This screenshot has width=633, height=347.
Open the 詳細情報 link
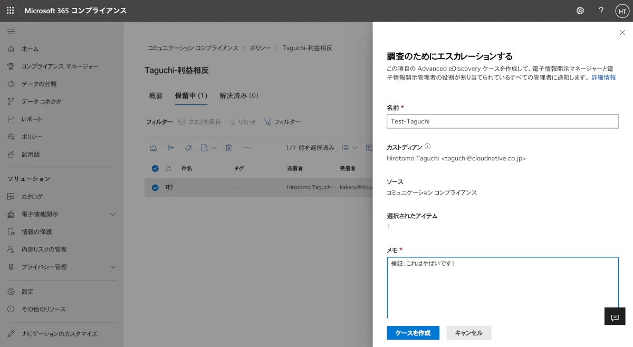tap(603, 78)
